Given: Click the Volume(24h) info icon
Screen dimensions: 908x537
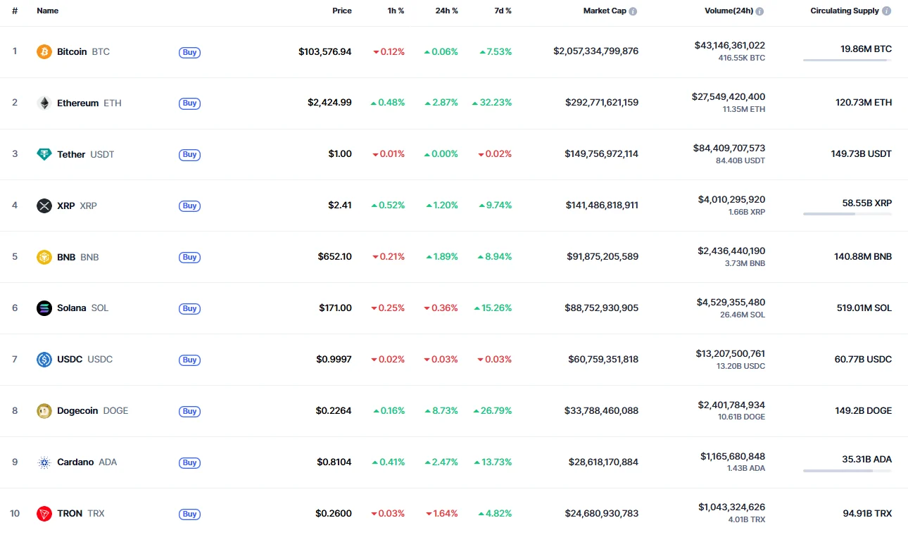Looking at the screenshot, I should pos(759,11).
